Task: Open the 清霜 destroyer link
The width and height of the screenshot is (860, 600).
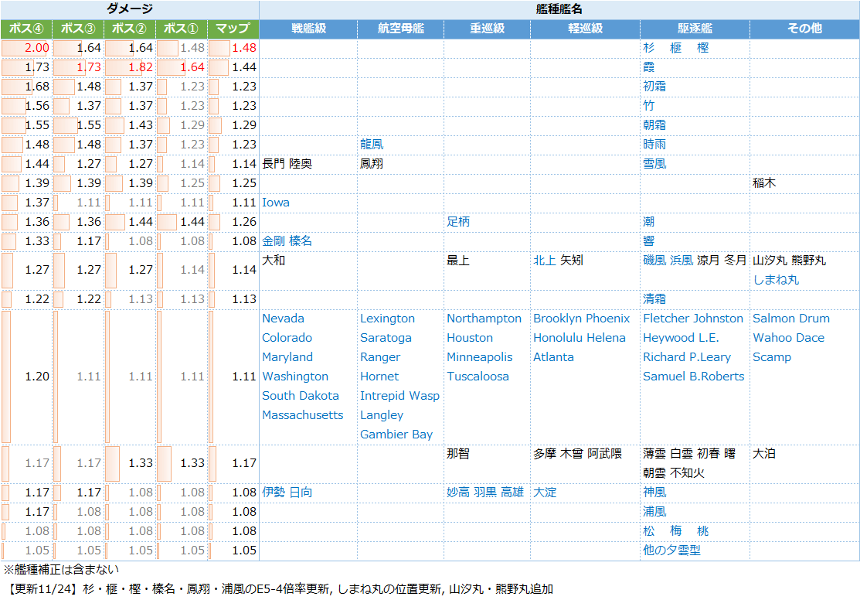Action: tap(654, 299)
